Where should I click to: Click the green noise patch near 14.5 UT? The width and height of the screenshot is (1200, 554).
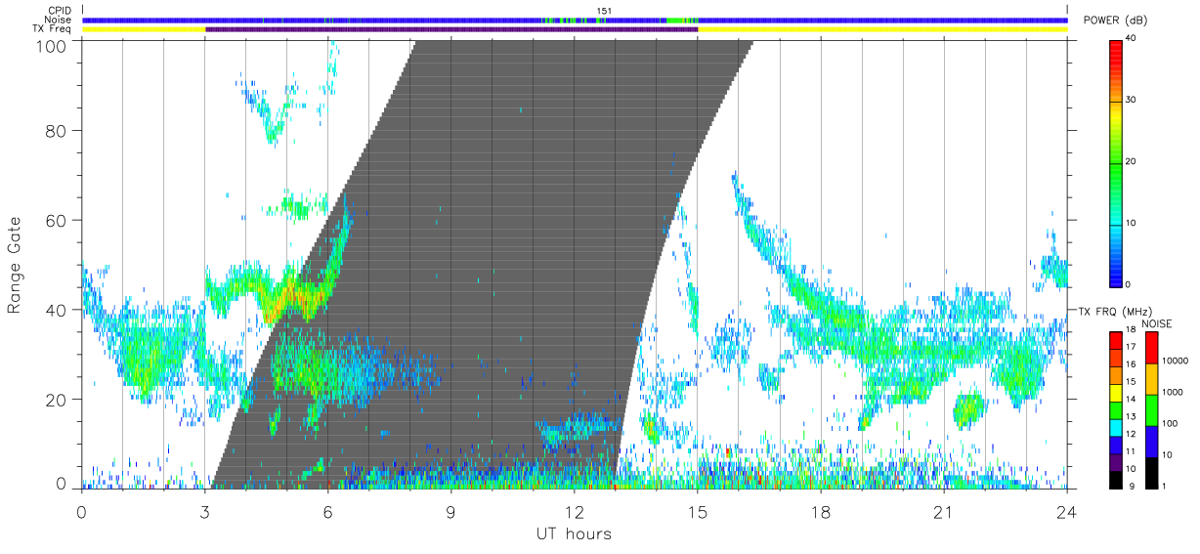pyautogui.click(x=682, y=20)
